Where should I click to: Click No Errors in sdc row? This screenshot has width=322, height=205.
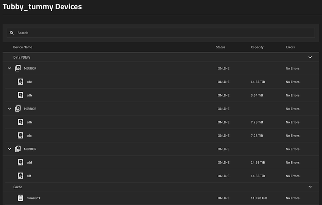(x=293, y=136)
